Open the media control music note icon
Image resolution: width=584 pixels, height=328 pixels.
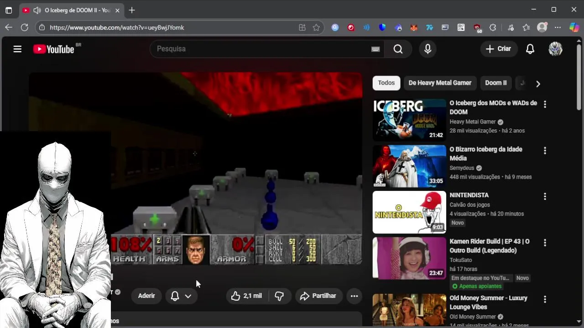point(510,27)
